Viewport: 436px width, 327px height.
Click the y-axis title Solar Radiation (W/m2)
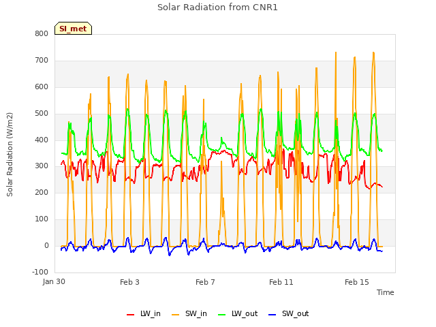pyautogui.click(x=10, y=155)
